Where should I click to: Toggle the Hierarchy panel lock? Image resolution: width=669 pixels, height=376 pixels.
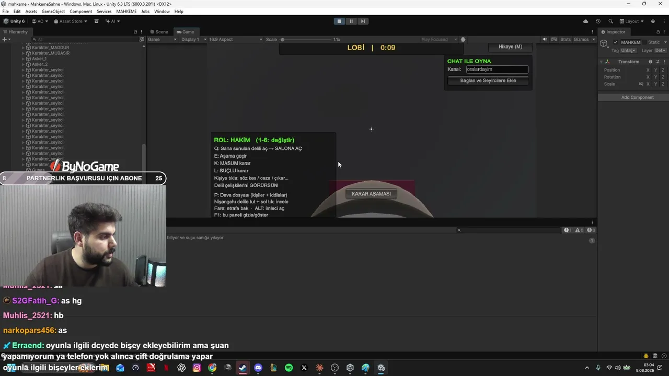pyautogui.click(x=135, y=32)
